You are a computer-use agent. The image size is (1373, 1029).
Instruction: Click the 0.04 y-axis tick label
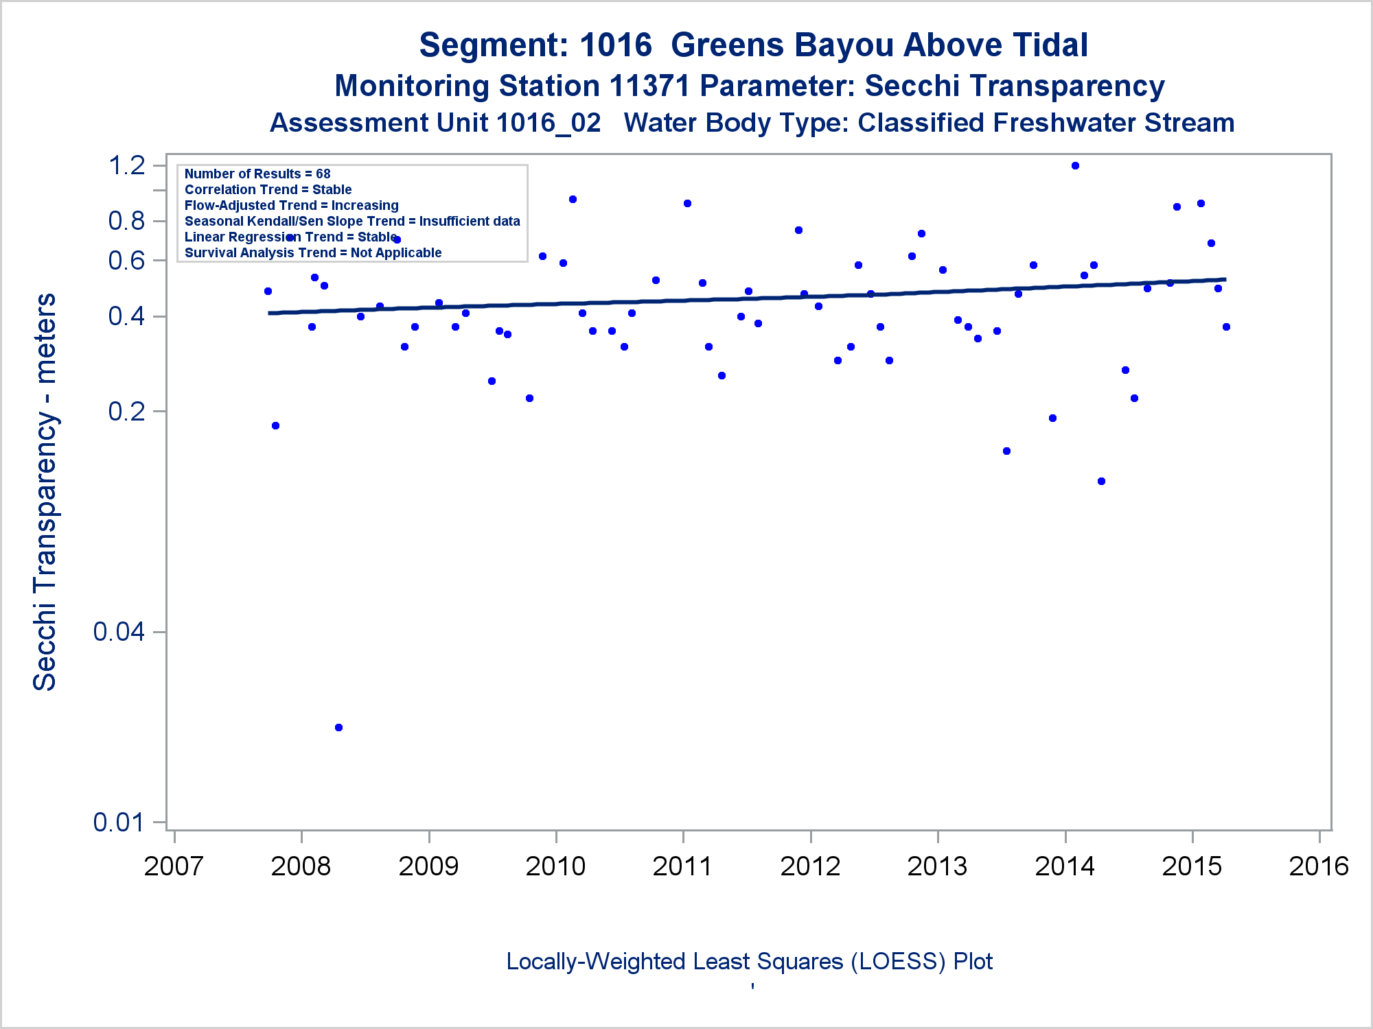point(119,631)
